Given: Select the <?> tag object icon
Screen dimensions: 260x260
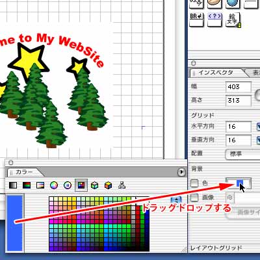Looking at the screenshot, I should pyautogui.click(x=214, y=19).
